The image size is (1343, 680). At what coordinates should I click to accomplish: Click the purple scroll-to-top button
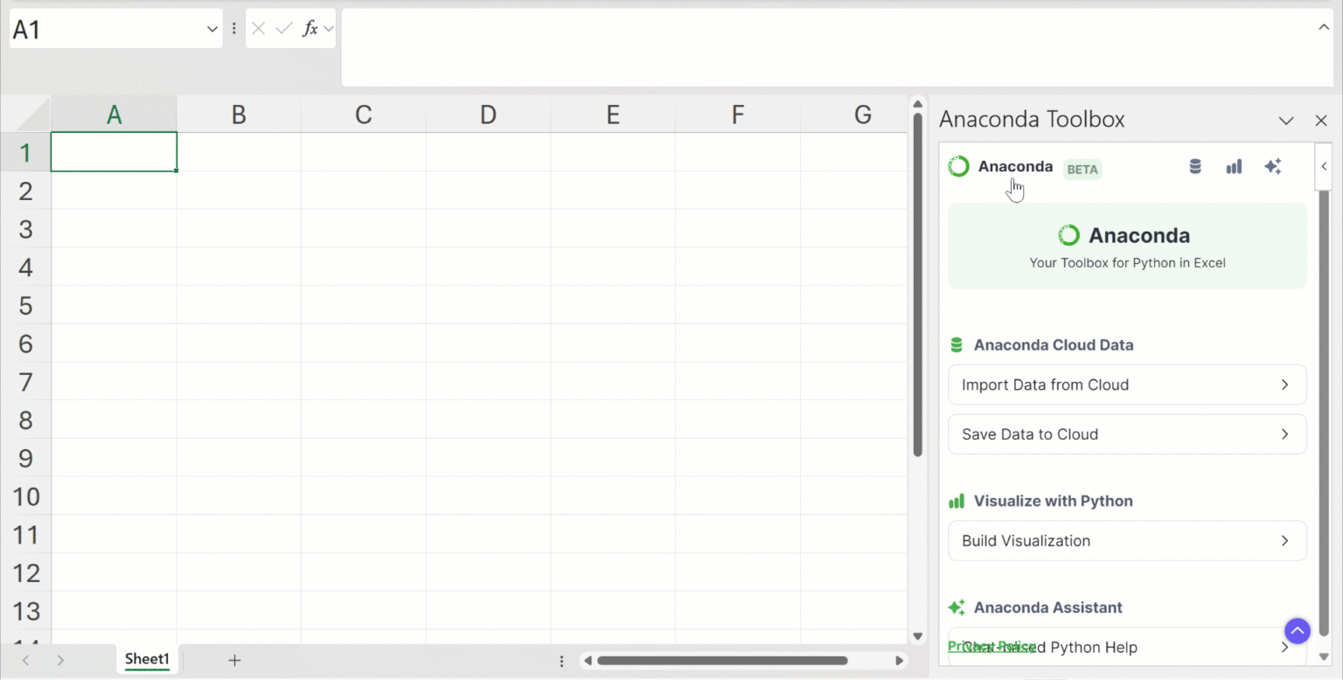(1298, 629)
